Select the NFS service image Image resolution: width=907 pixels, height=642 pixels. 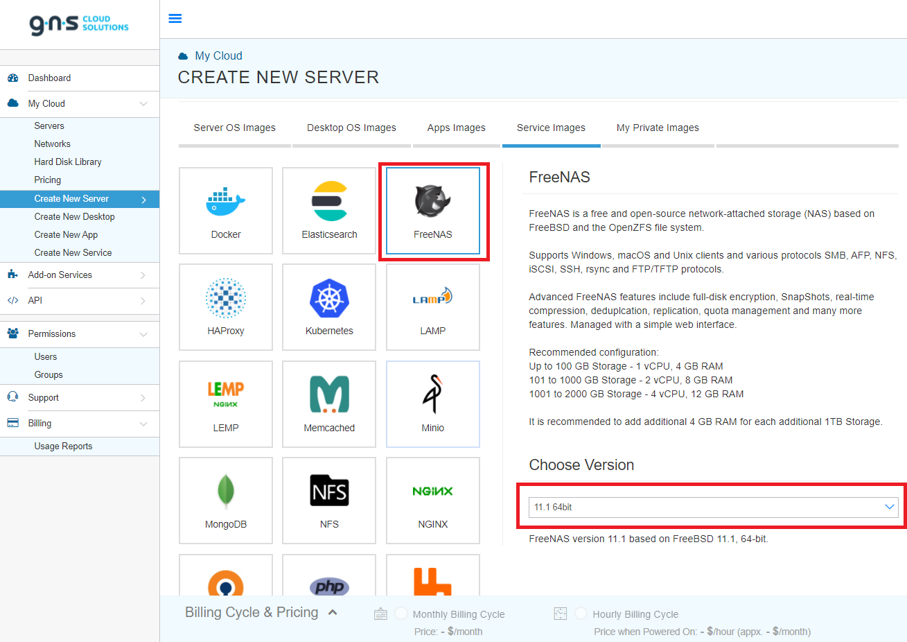pyautogui.click(x=329, y=501)
